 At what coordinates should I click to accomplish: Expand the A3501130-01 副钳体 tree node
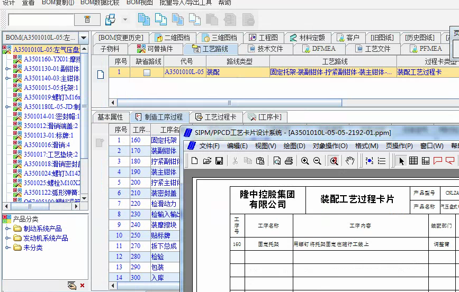pos(8,69)
